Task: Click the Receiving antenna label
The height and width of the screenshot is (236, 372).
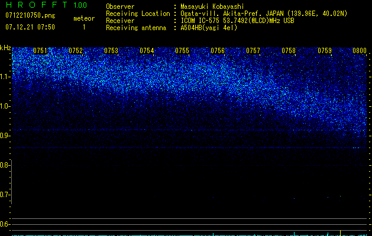Action: coord(136,28)
